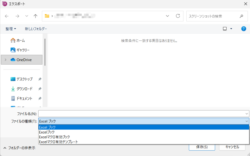The height and width of the screenshot is (156, 250).
Task: Click the magnifier search icon
Action: point(241,16)
